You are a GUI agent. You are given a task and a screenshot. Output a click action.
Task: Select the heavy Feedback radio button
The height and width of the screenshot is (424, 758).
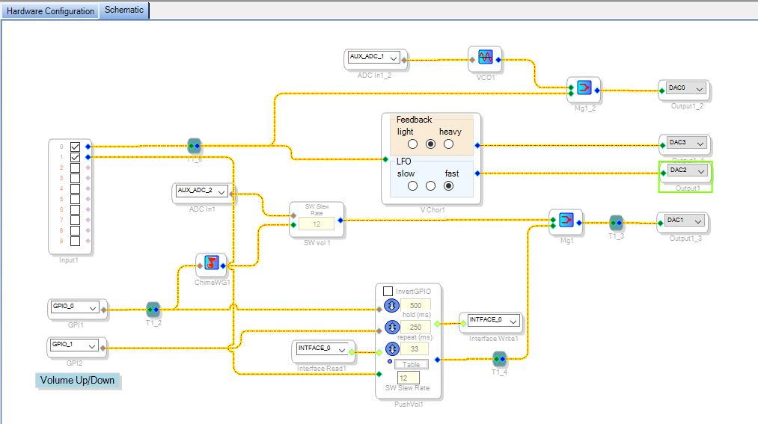449,144
